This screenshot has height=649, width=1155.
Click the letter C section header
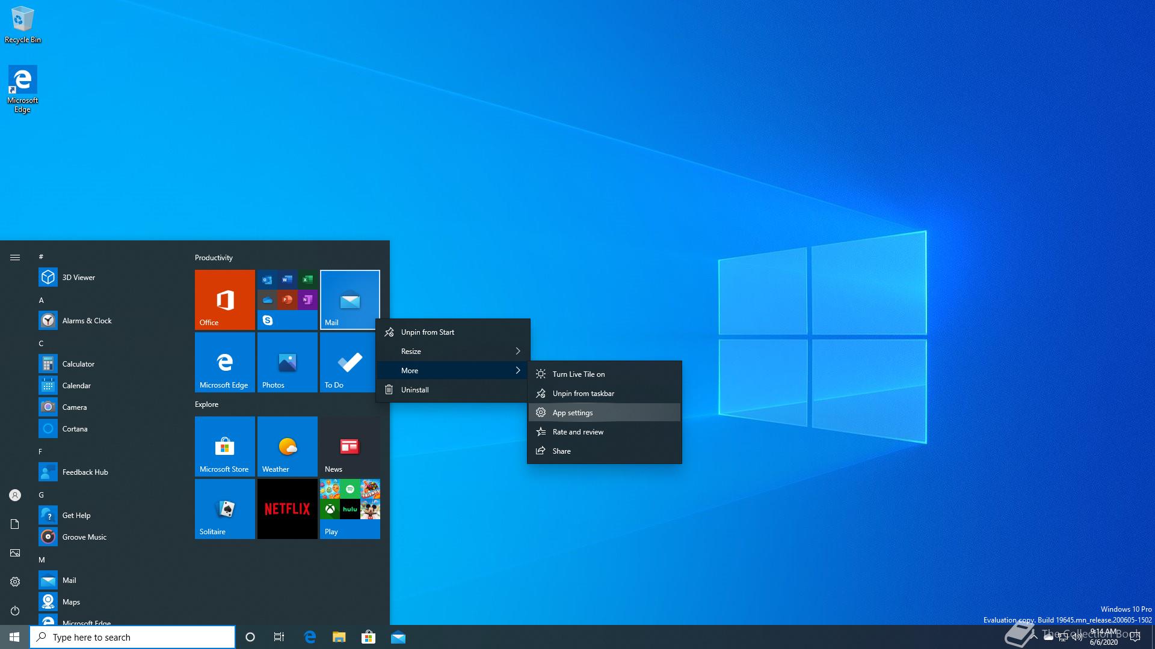41,343
